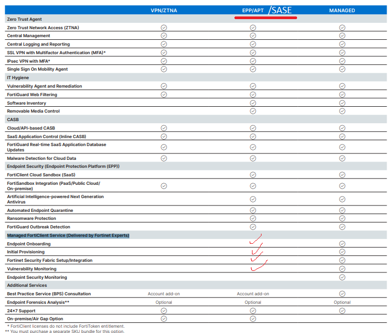Click MANAGED checkmark for Vulnerability Monitoring
This screenshot has height=333, width=392.
click(x=342, y=269)
